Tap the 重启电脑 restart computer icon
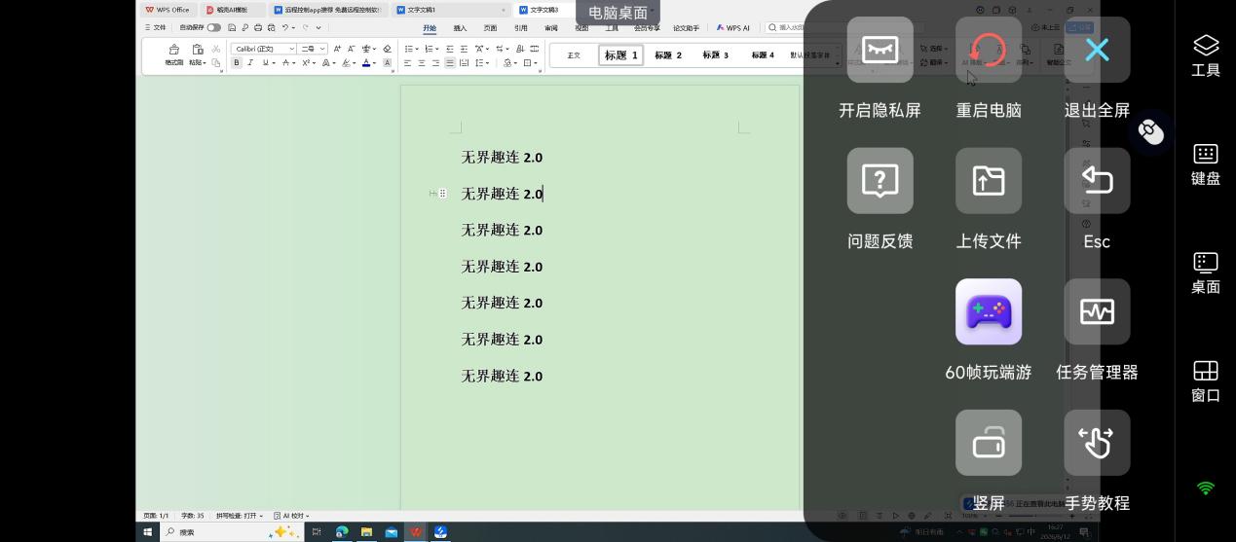Screen dimensions: 1236x542 point(989,50)
